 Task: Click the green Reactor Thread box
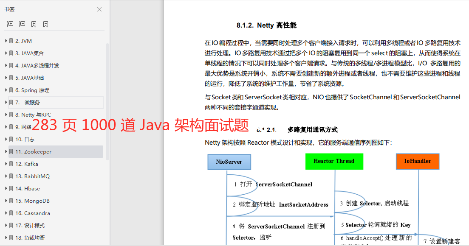[334, 161]
